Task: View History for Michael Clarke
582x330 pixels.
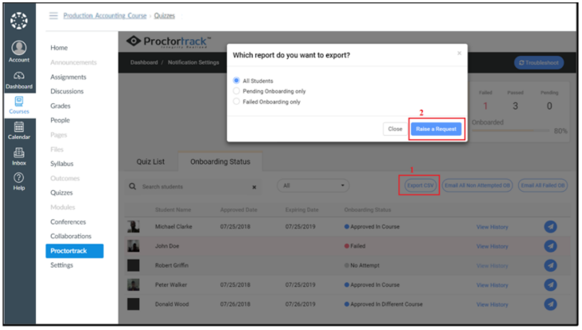Action: 492,227
